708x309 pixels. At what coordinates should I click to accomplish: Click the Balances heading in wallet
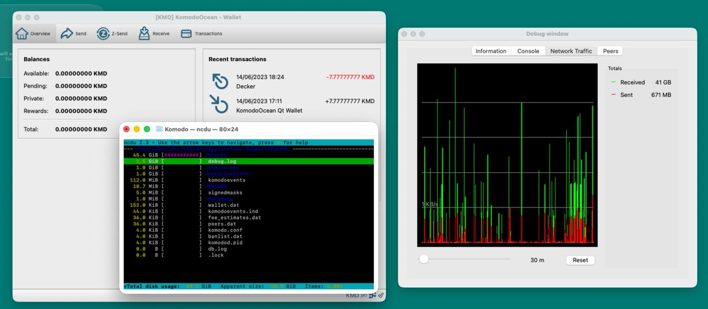(37, 59)
